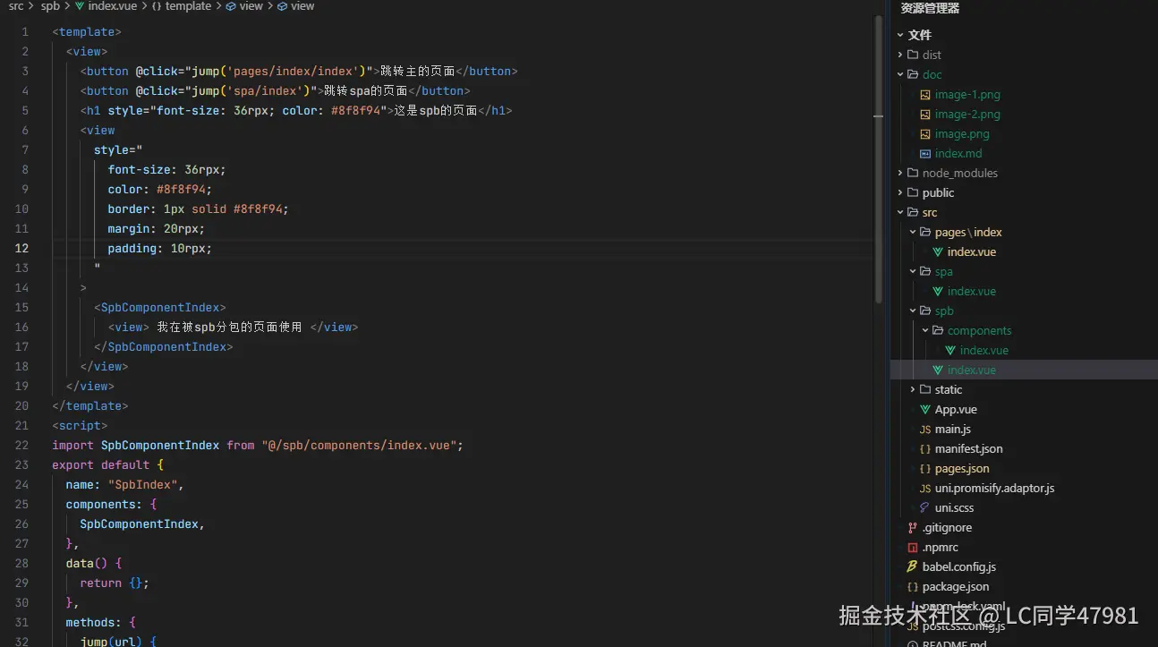Click the 资源管理器 panel title
Image resolution: width=1158 pixels, height=647 pixels.
pyautogui.click(x=930, y=8)
